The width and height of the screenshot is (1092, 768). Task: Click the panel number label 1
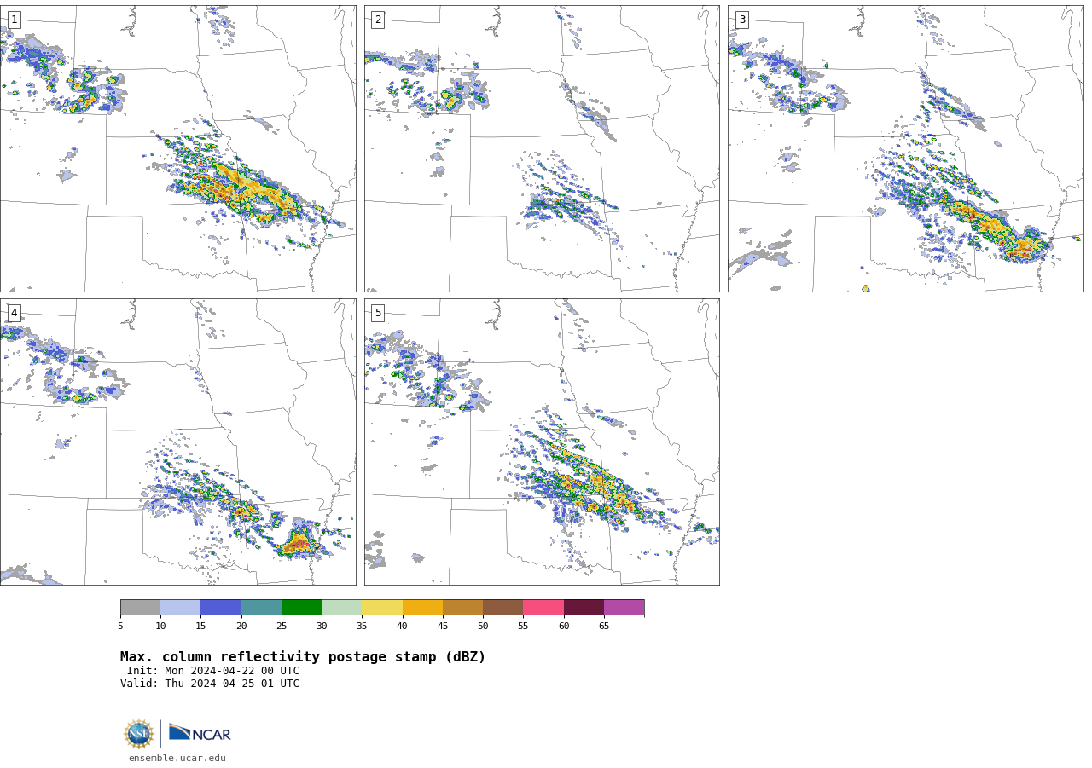(14, 20)
